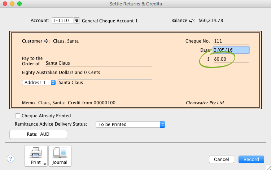Click the Date field showing 3/05/16
This screenshot has width=271, height=170.
tap(231, 50)
